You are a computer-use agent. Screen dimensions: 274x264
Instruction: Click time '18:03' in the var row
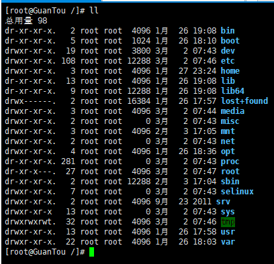point(205,242)
